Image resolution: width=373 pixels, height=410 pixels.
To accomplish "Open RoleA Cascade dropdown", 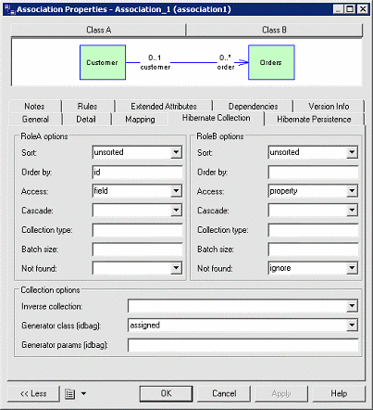I will (176, 211).
